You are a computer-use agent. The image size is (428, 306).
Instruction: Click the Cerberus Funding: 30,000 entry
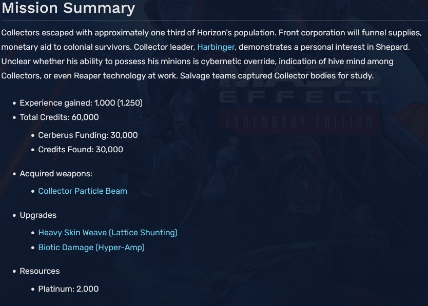tap(88, 135)
